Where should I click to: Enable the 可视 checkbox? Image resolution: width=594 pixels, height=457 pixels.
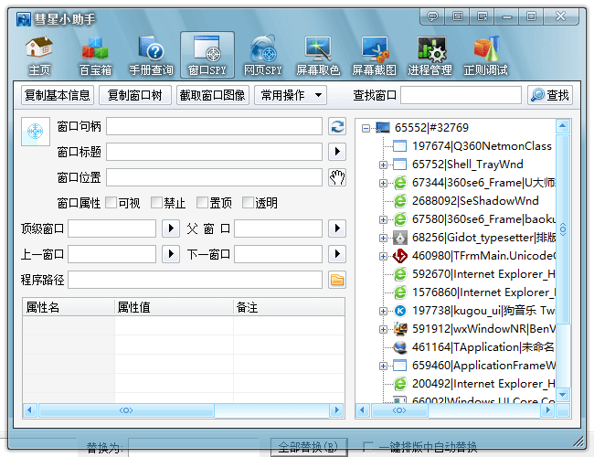click(111, 203)
